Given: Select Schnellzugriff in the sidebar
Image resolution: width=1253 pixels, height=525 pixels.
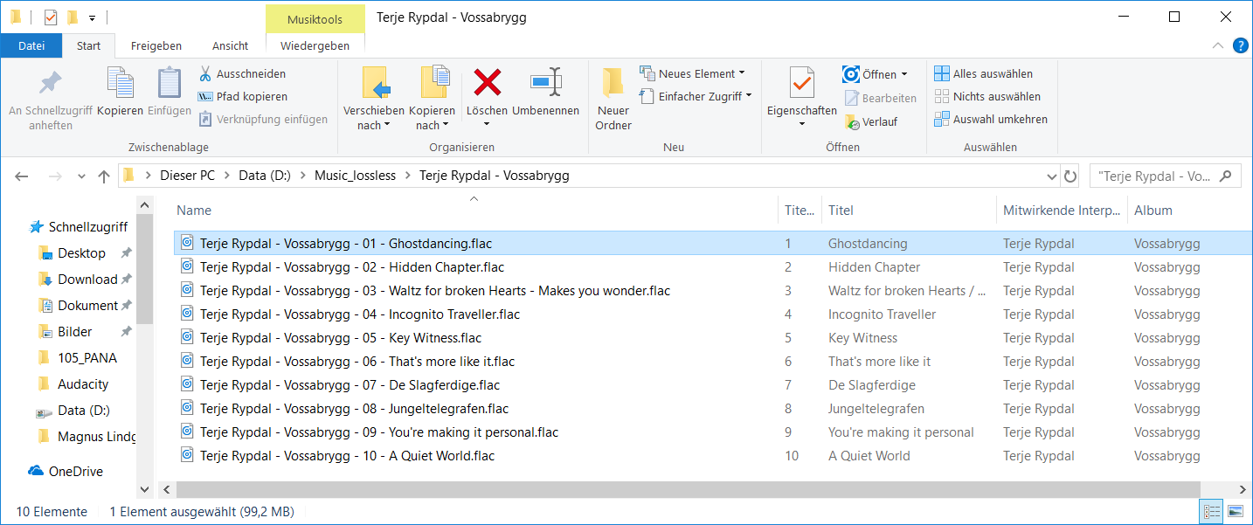Looking at the screenshot, I should pos(79,226).
